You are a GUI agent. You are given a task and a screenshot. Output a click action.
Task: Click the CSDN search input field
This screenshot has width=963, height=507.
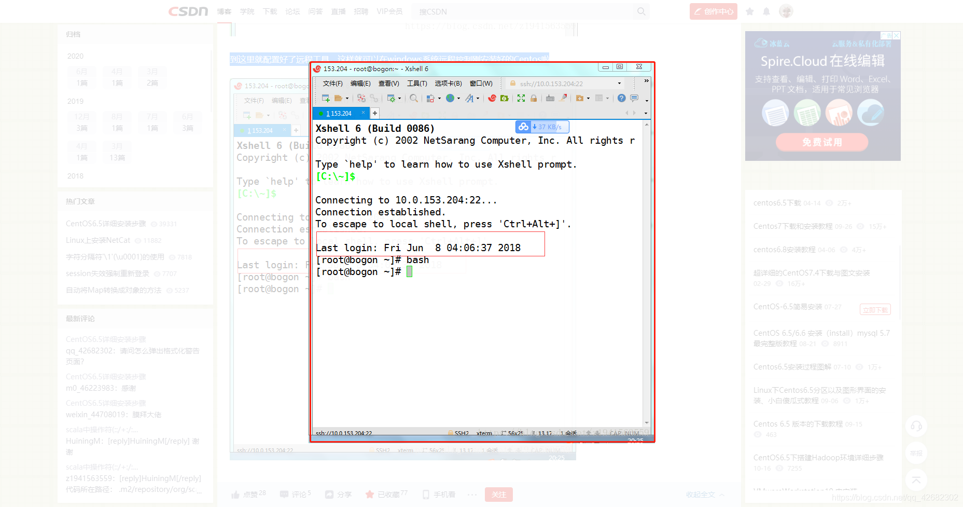(x=524, y=11)
